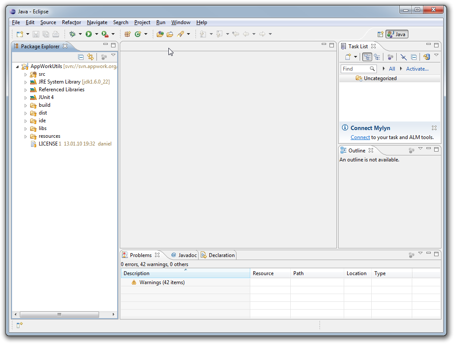The width and height of the screenshot is (454, 344).
Task: Toggle Categorized view in Task List
Action: point(367,57)
